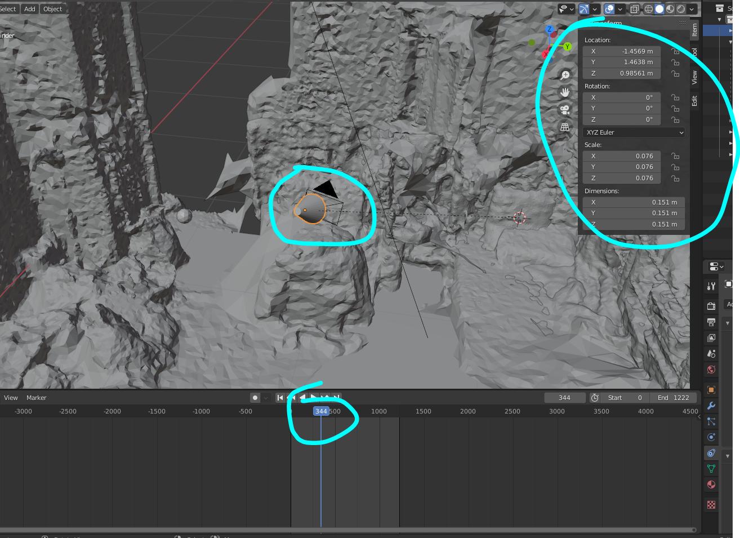Image resolution: width=740 pixels, height=538 pixels.
Task: Click the red X axis on gizmo
Action: (x=545, y=54)
